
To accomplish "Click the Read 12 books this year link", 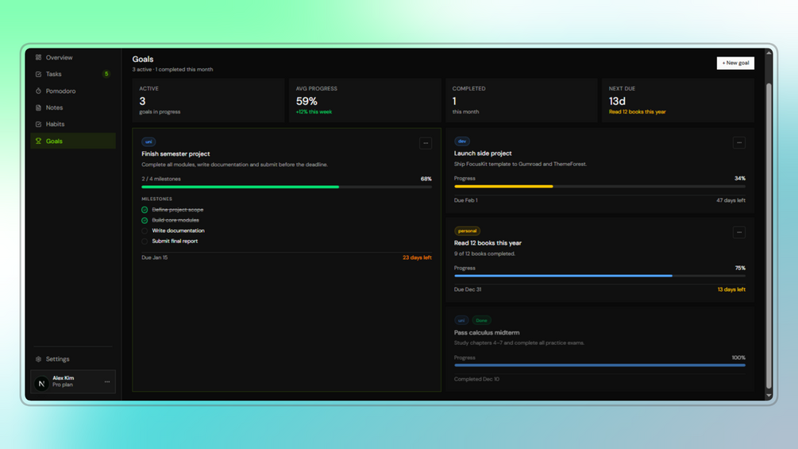I will coord(637,112).
